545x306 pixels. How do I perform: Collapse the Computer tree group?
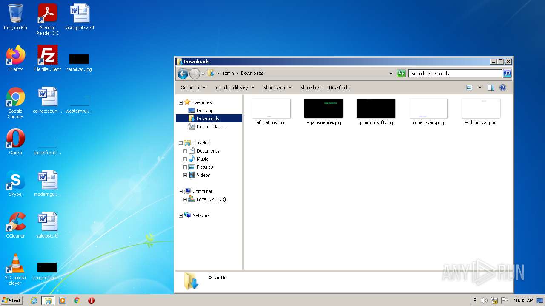pyautogui.click(x=181, y=191)
